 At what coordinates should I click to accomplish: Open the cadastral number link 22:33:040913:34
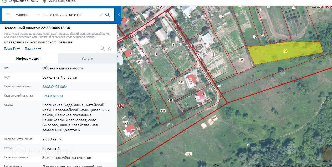coord(55,87)
